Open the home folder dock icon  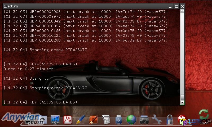(x=42, y=120)
